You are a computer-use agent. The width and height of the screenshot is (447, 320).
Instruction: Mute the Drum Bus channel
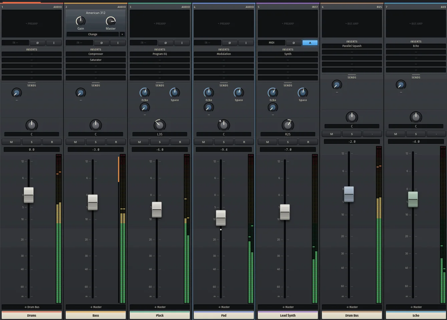[332, 134]
